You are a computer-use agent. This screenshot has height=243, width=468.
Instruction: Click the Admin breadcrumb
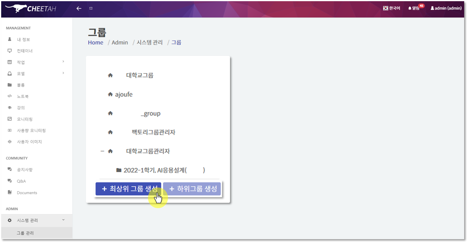coord(120,43)
